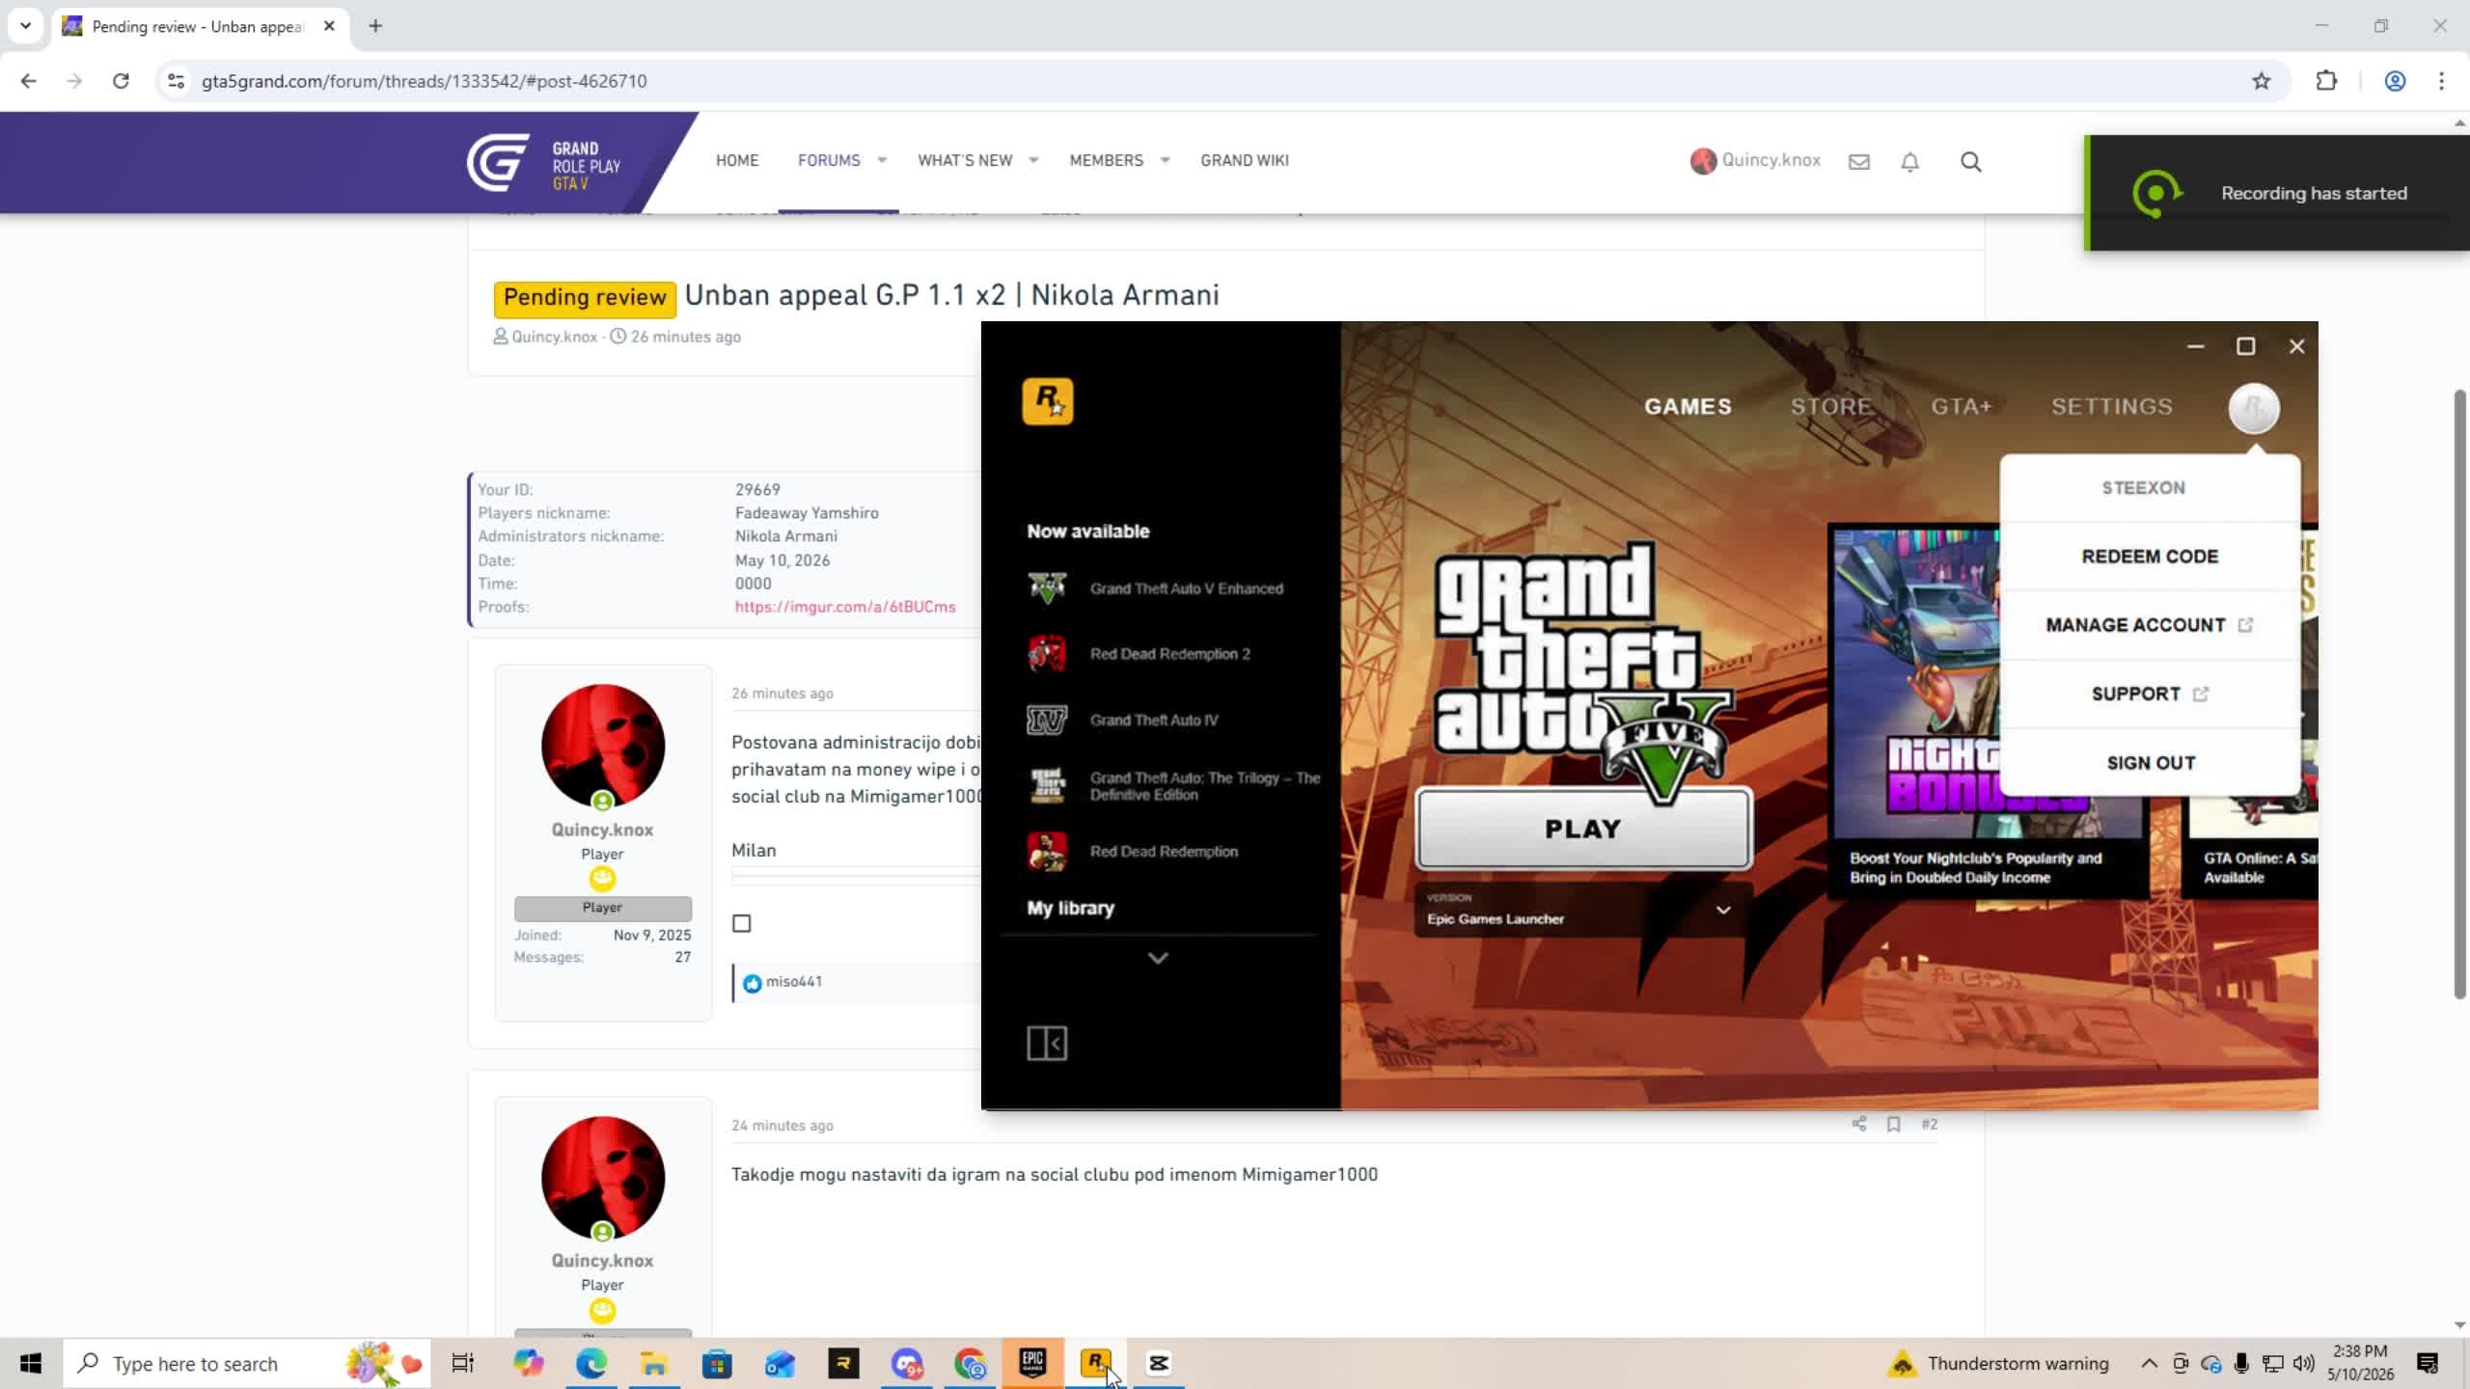Image resolution: width=2470 pixels, height=1389 pixels.
Task: Open WHAT'S NEW nav item
Action: (x=965, y=160)
